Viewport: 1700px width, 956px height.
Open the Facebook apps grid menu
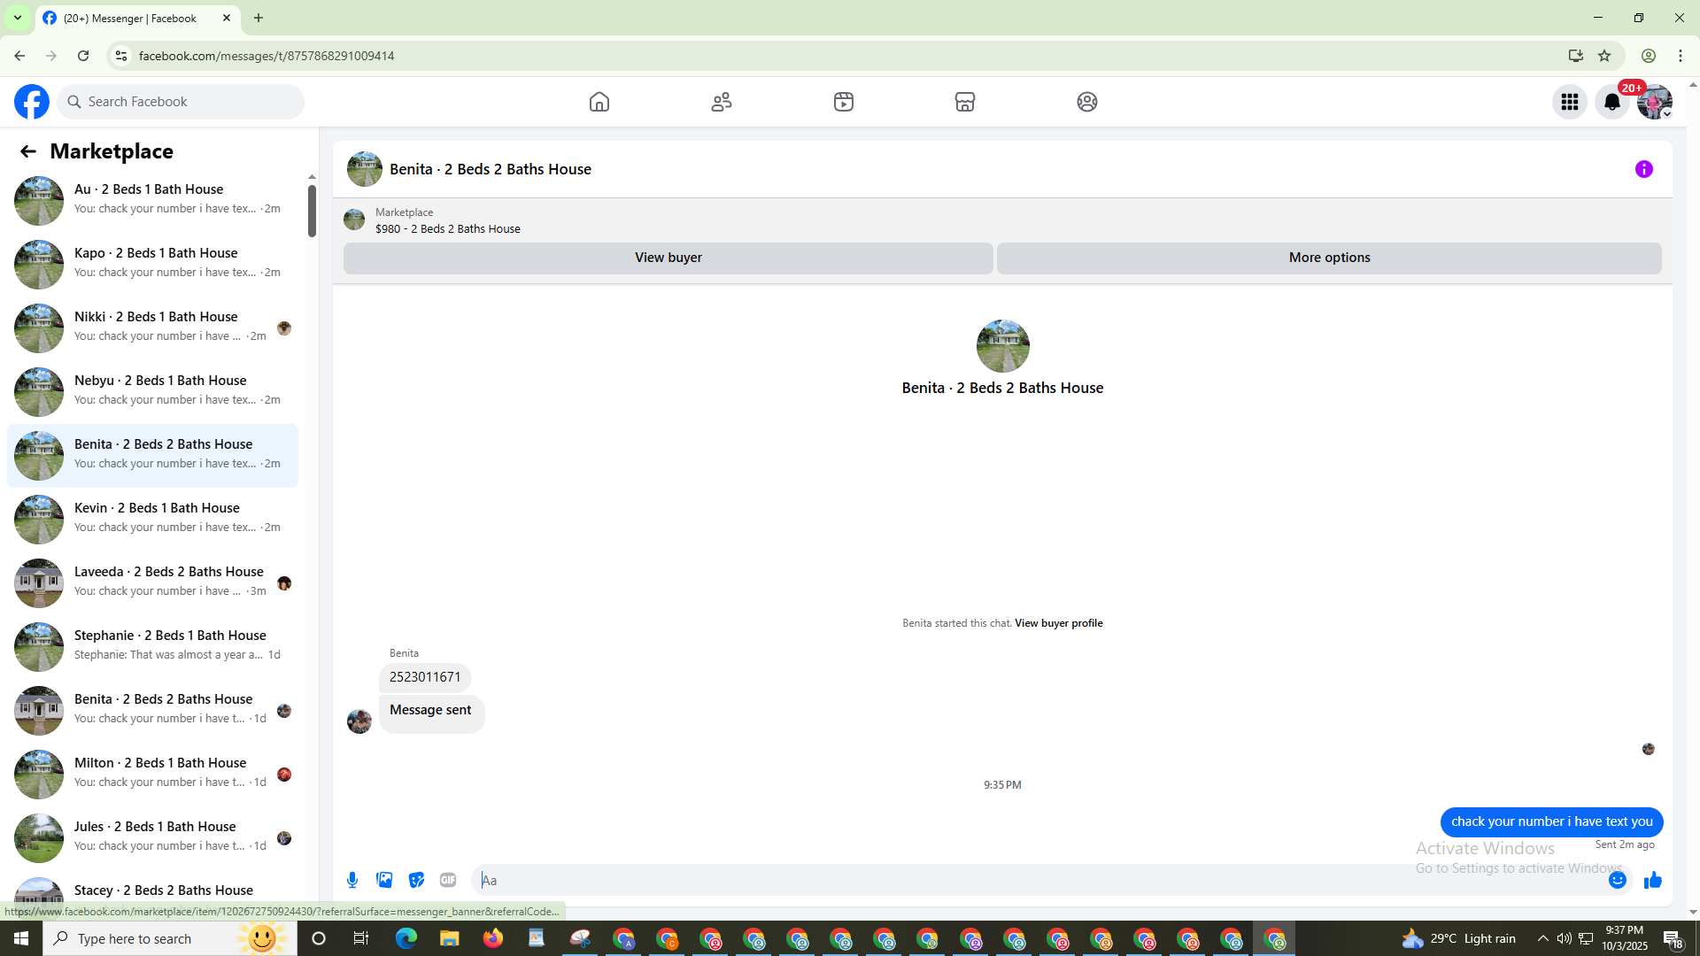click(x=1570, y=102)
